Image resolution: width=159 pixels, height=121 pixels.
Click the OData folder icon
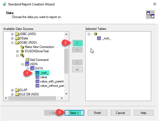[x=17, y=38]
